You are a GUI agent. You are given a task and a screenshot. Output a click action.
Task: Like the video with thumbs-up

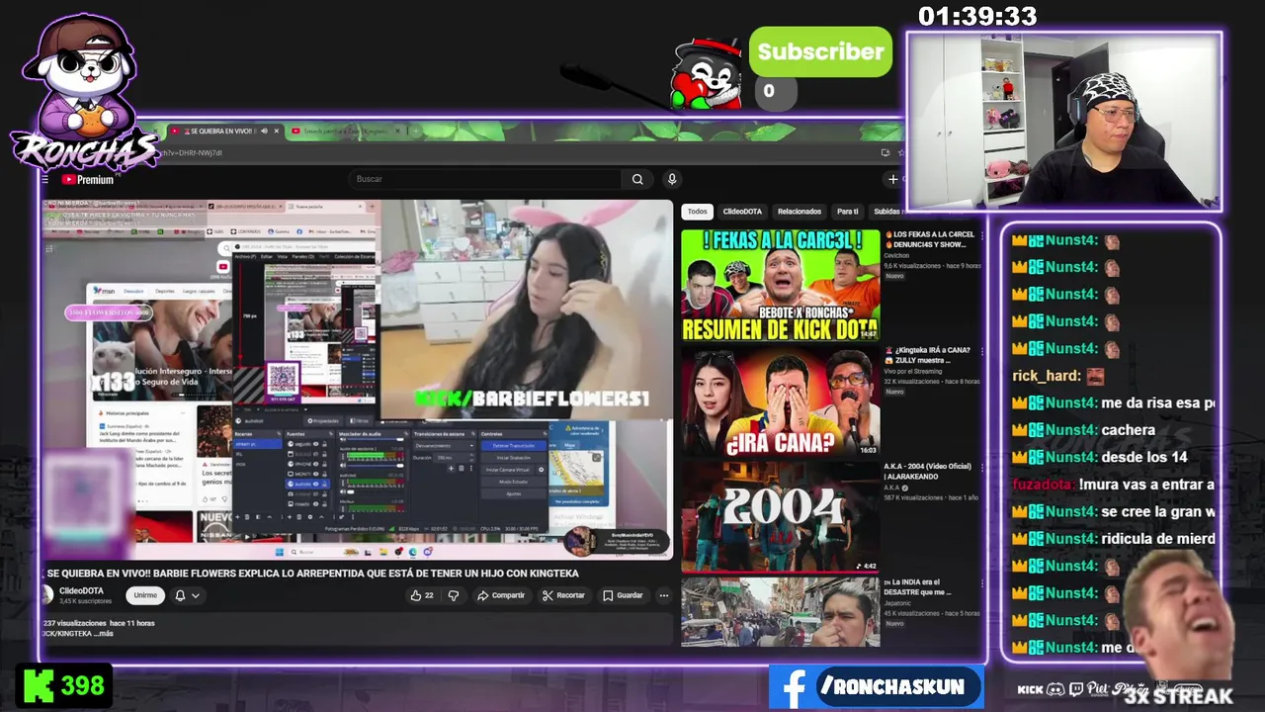422,595
